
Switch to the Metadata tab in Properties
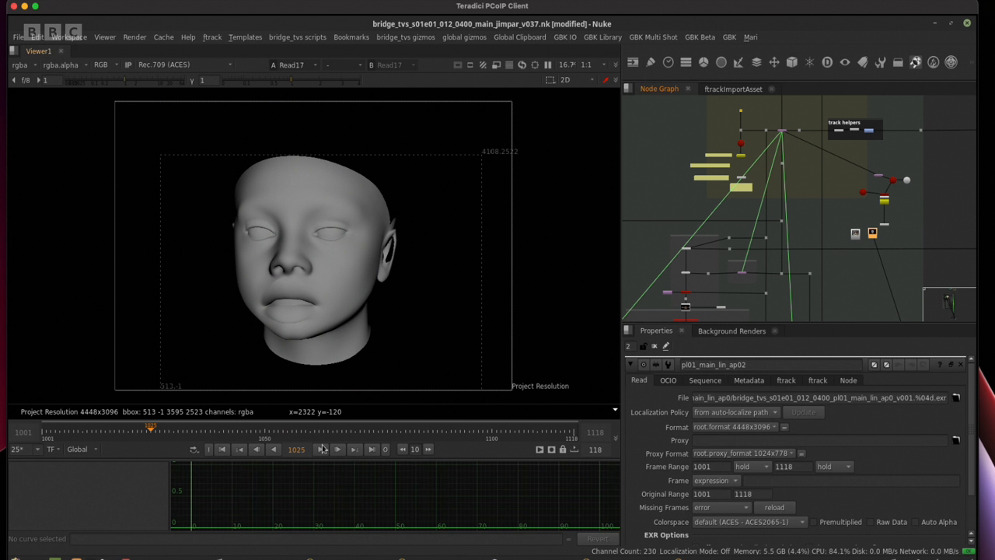[749, 380]
